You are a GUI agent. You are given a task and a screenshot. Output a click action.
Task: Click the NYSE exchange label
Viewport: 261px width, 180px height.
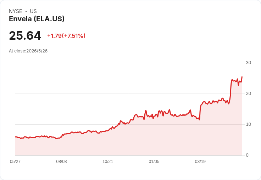point(16,11)
